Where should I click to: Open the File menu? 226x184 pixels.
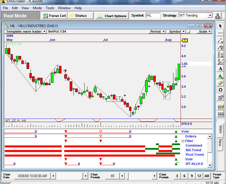pyautogui.click(x=5, y=8)
